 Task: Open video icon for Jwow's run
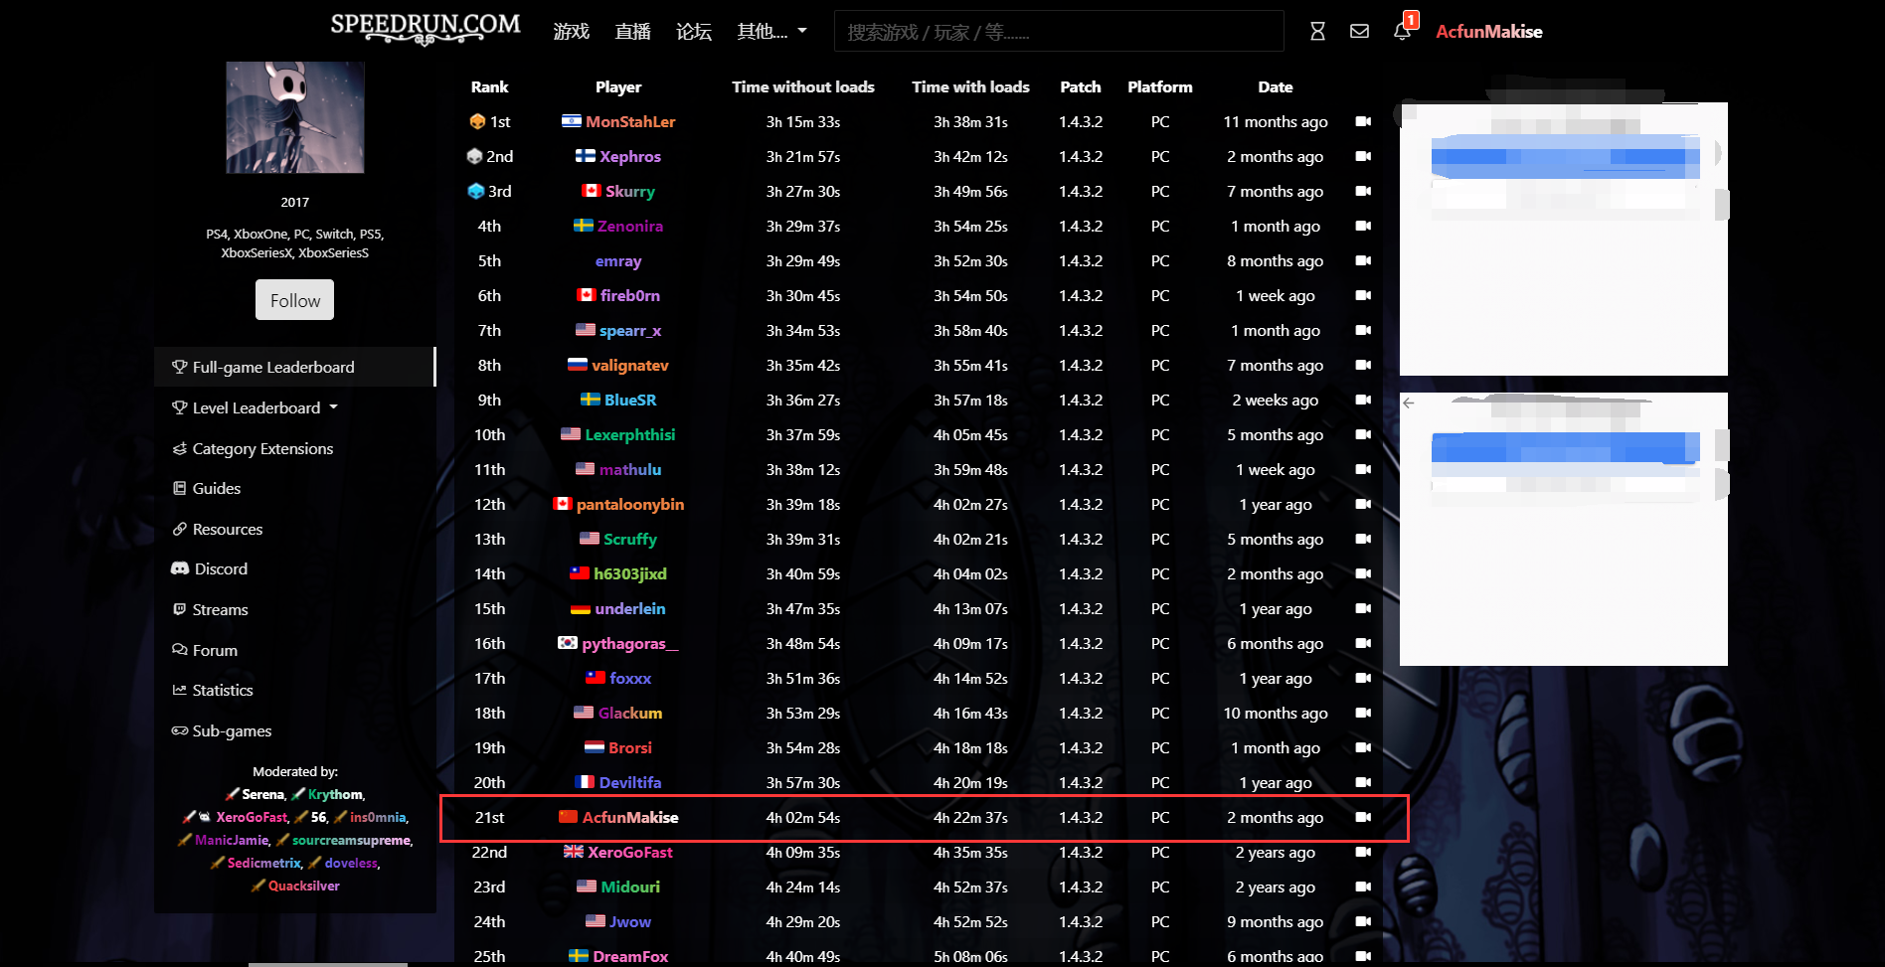1363,921
